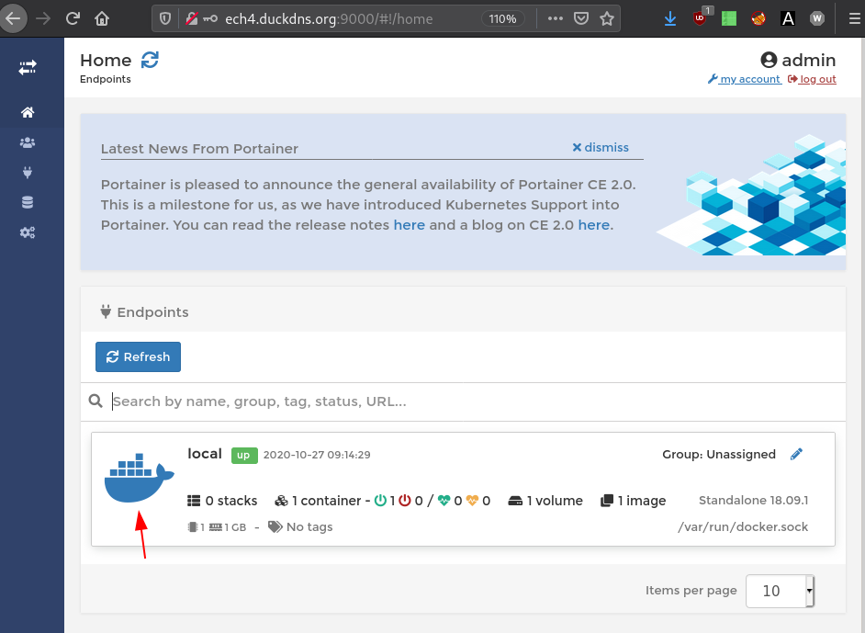Viewport: 865px width, 633px height.
Task: Click the green square extension icon
Action: pyautogui.click(x=729, y=18)
